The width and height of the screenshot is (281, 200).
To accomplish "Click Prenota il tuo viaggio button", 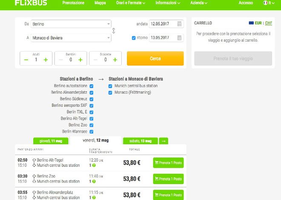I will coord(233,58).
